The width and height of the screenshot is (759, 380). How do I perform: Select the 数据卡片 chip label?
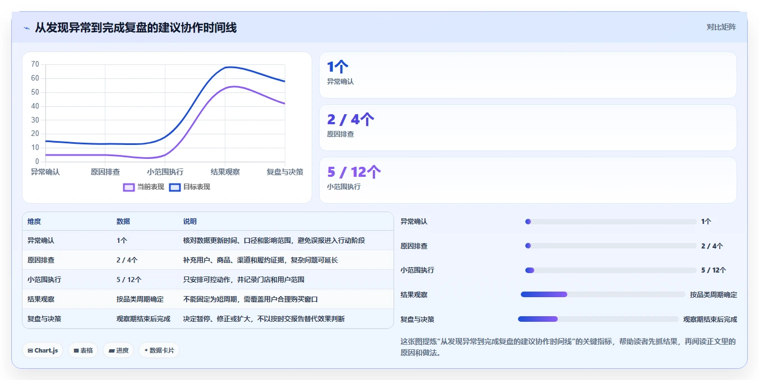(x=162, y=351)
